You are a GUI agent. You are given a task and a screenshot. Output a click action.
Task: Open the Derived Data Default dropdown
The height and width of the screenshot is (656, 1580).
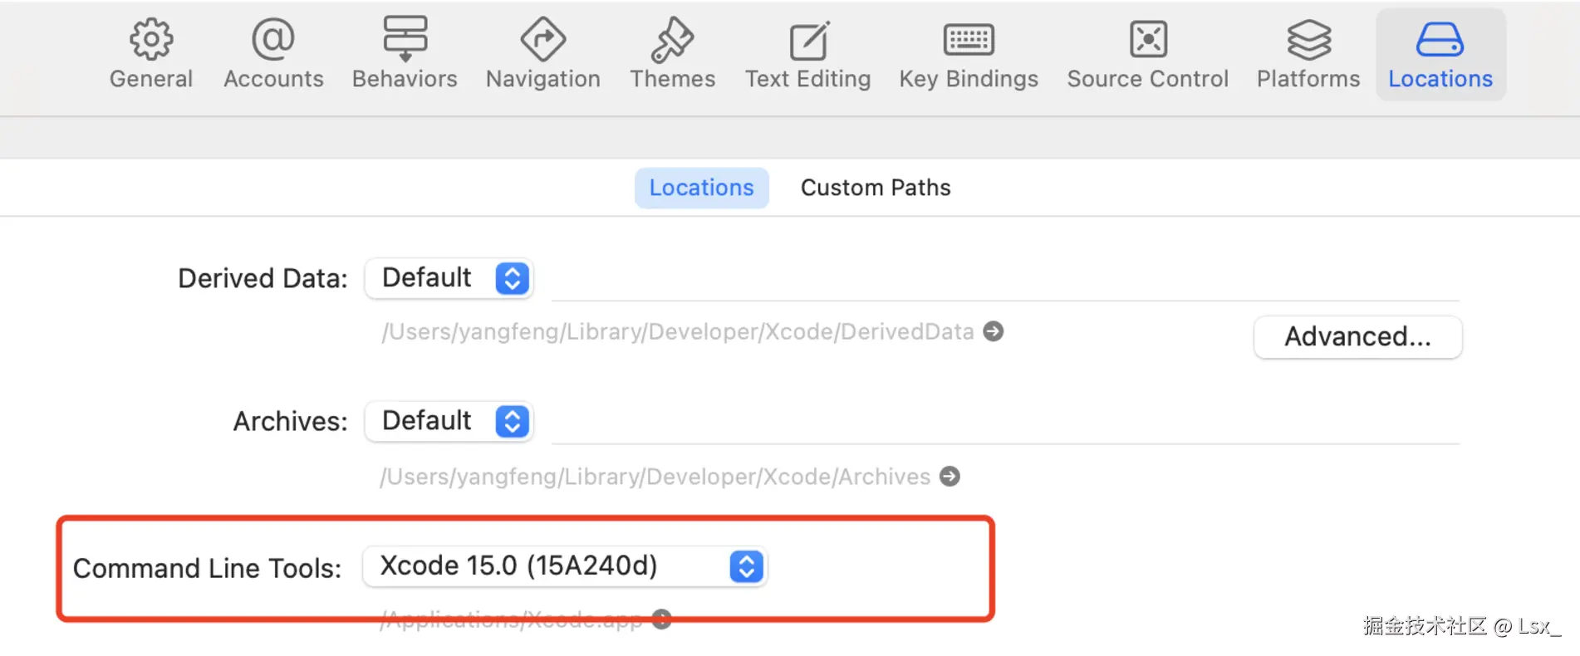[449, 278]
